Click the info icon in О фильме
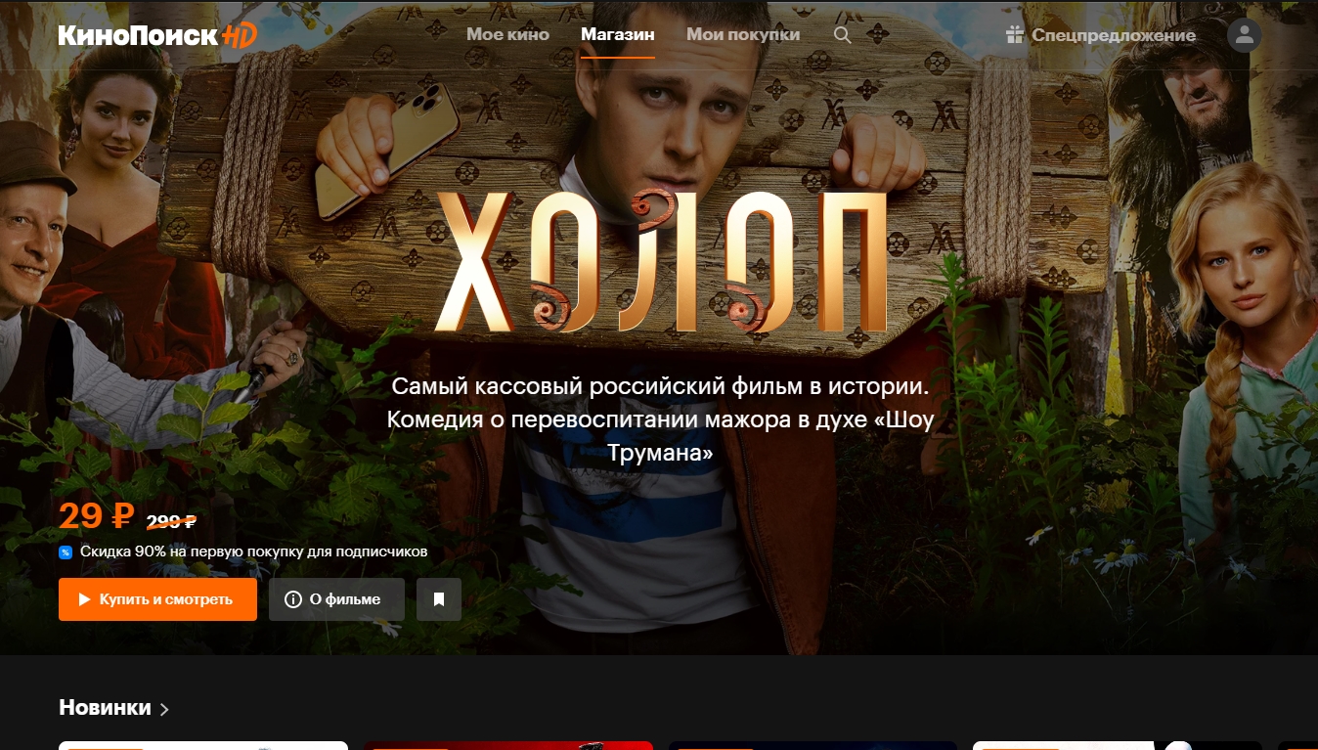This screenshot has width=1318, height=750. [x=292, y=599]
